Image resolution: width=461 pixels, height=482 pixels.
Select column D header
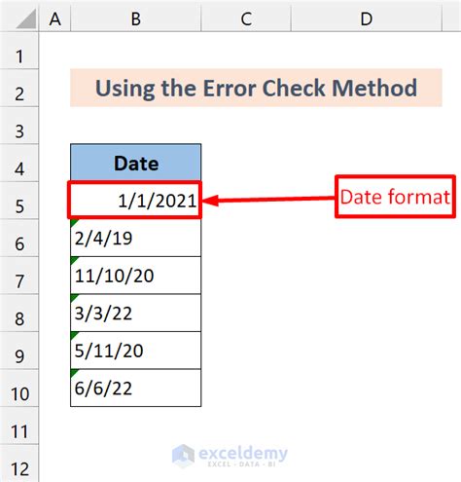[367, 19]
